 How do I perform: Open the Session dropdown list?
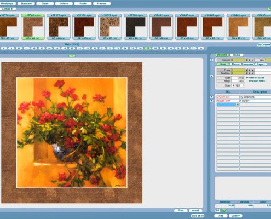[253, 60]
